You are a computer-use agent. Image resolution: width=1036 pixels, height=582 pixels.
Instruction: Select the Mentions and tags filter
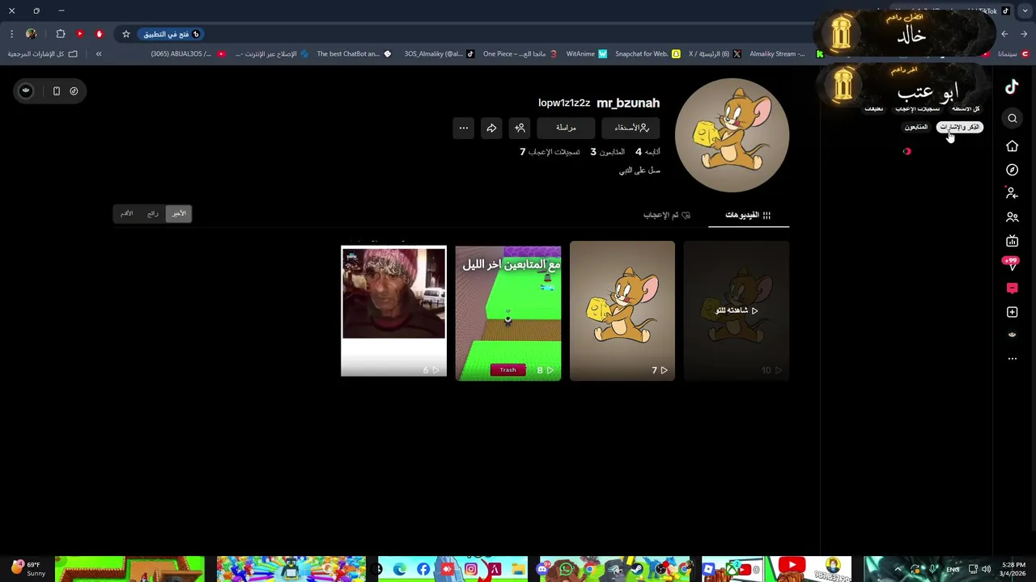(960, 127)
